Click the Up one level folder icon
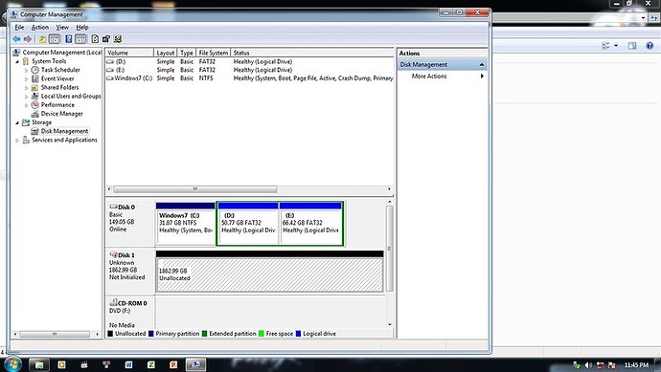The height and width of the screenshot is (372, 661). [42, 39]
